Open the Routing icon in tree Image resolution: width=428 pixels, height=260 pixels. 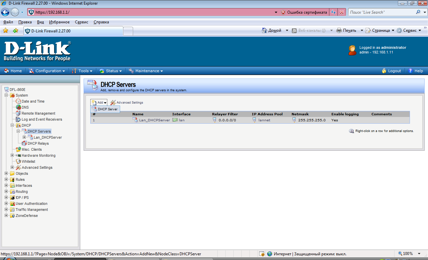pyautogui.click(x=12, y=191)
